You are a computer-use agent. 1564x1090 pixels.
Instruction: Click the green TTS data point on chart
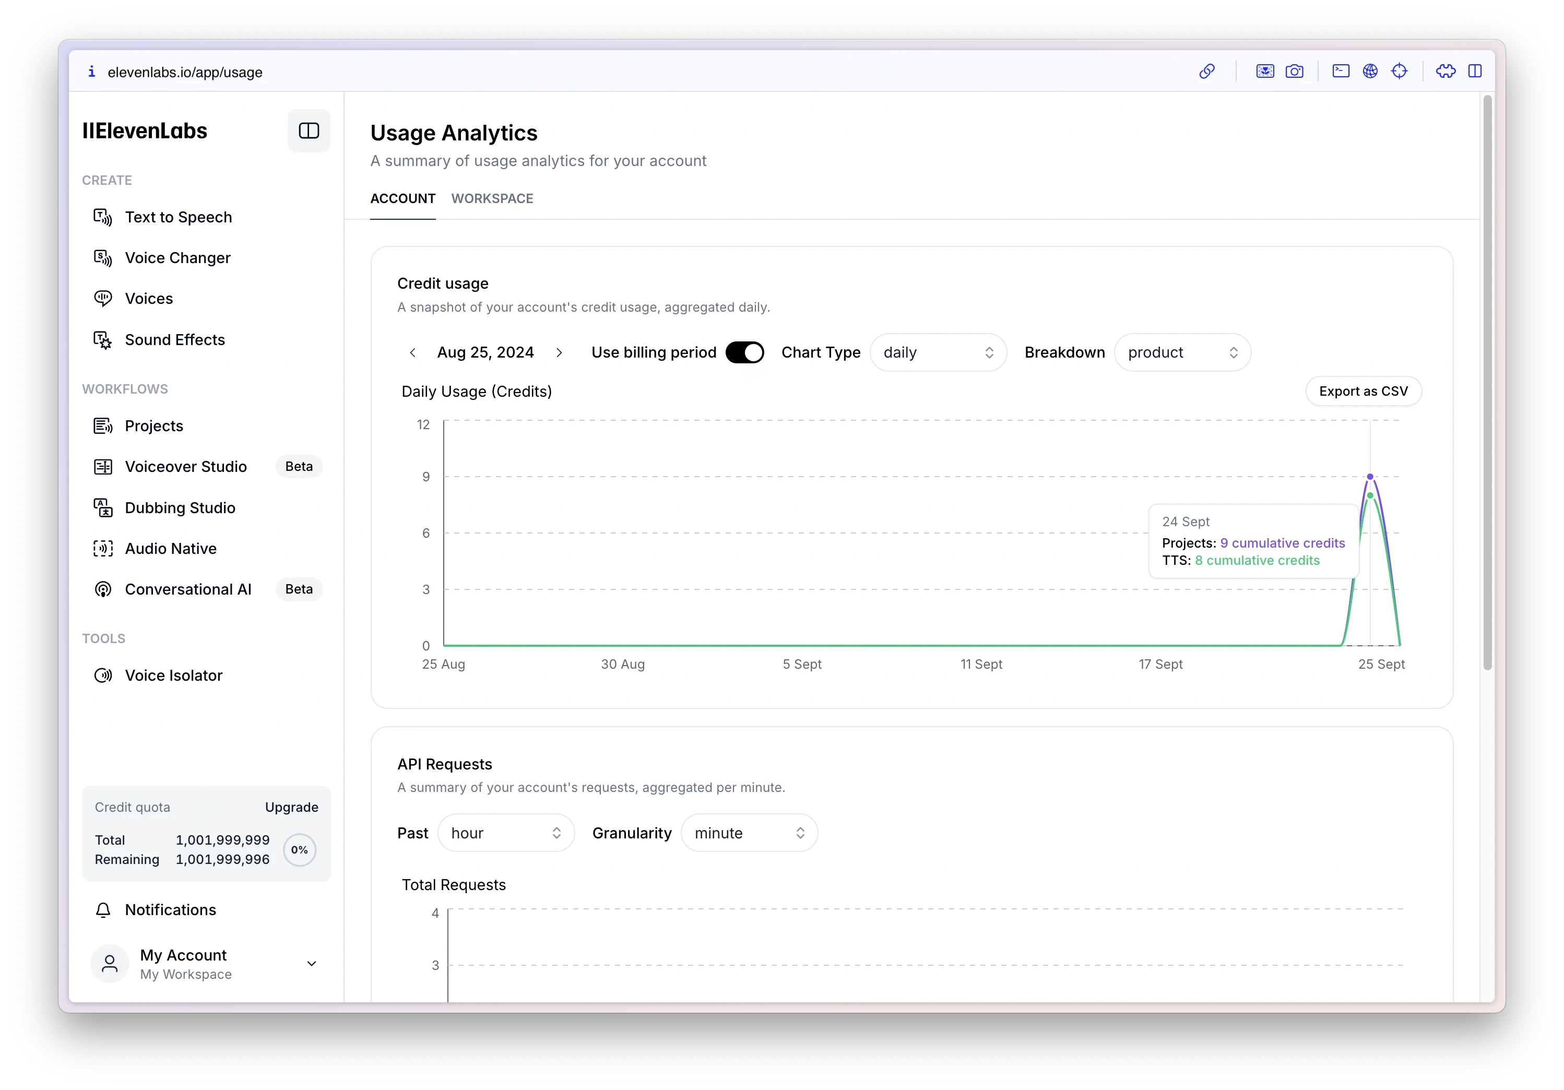[x=1370, y=495]
